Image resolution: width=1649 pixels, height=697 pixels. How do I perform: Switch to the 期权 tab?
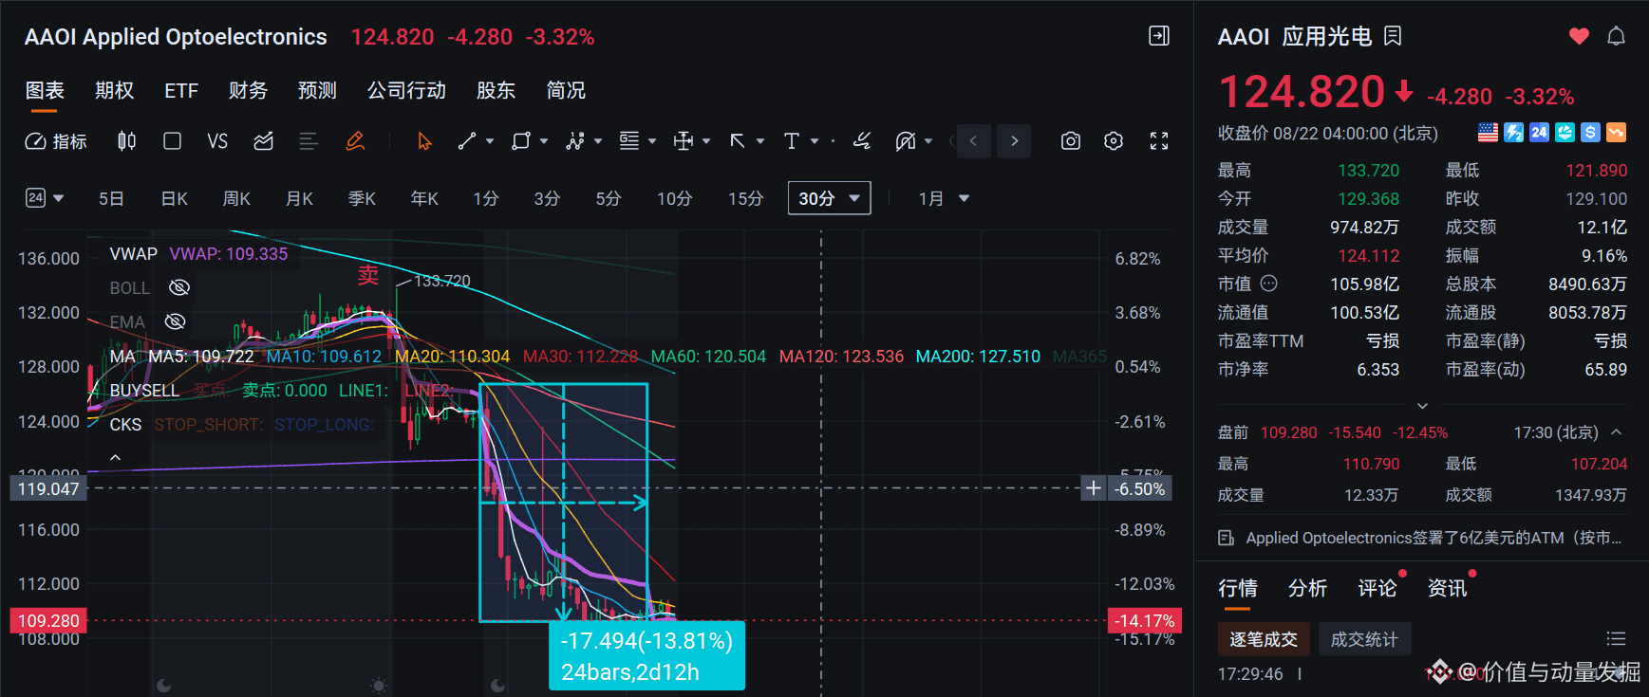click(x=114, y=90)
